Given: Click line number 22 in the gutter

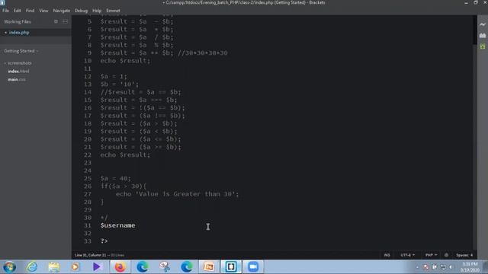Looking at the screenshot, I should click(88, 155).
